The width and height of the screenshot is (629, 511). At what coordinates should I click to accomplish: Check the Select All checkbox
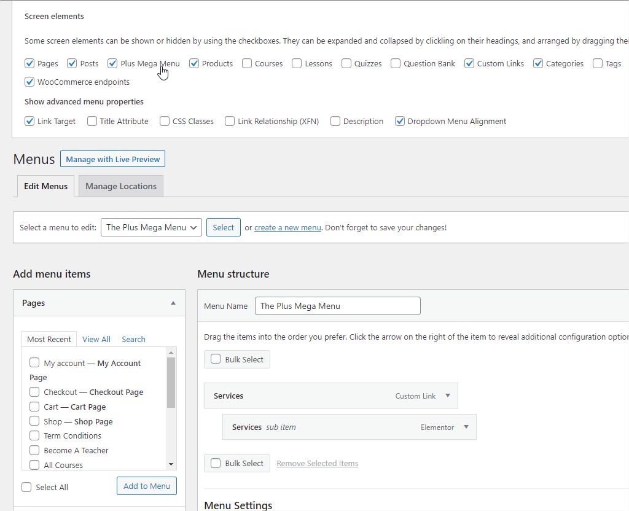[x=26, y=487]
